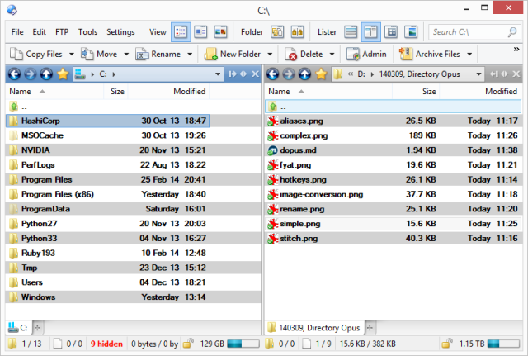Sort right pane by Size column
The image size is (528, 356).
pyautogui.click(x=416, y=92)
